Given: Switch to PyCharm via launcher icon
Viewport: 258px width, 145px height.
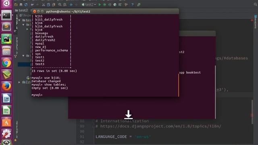Looking at the screenshot, I should (x=6, y=39).
